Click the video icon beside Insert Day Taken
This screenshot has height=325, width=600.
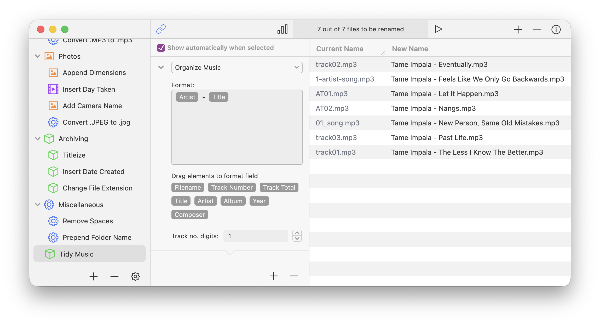tap(53, 89)
